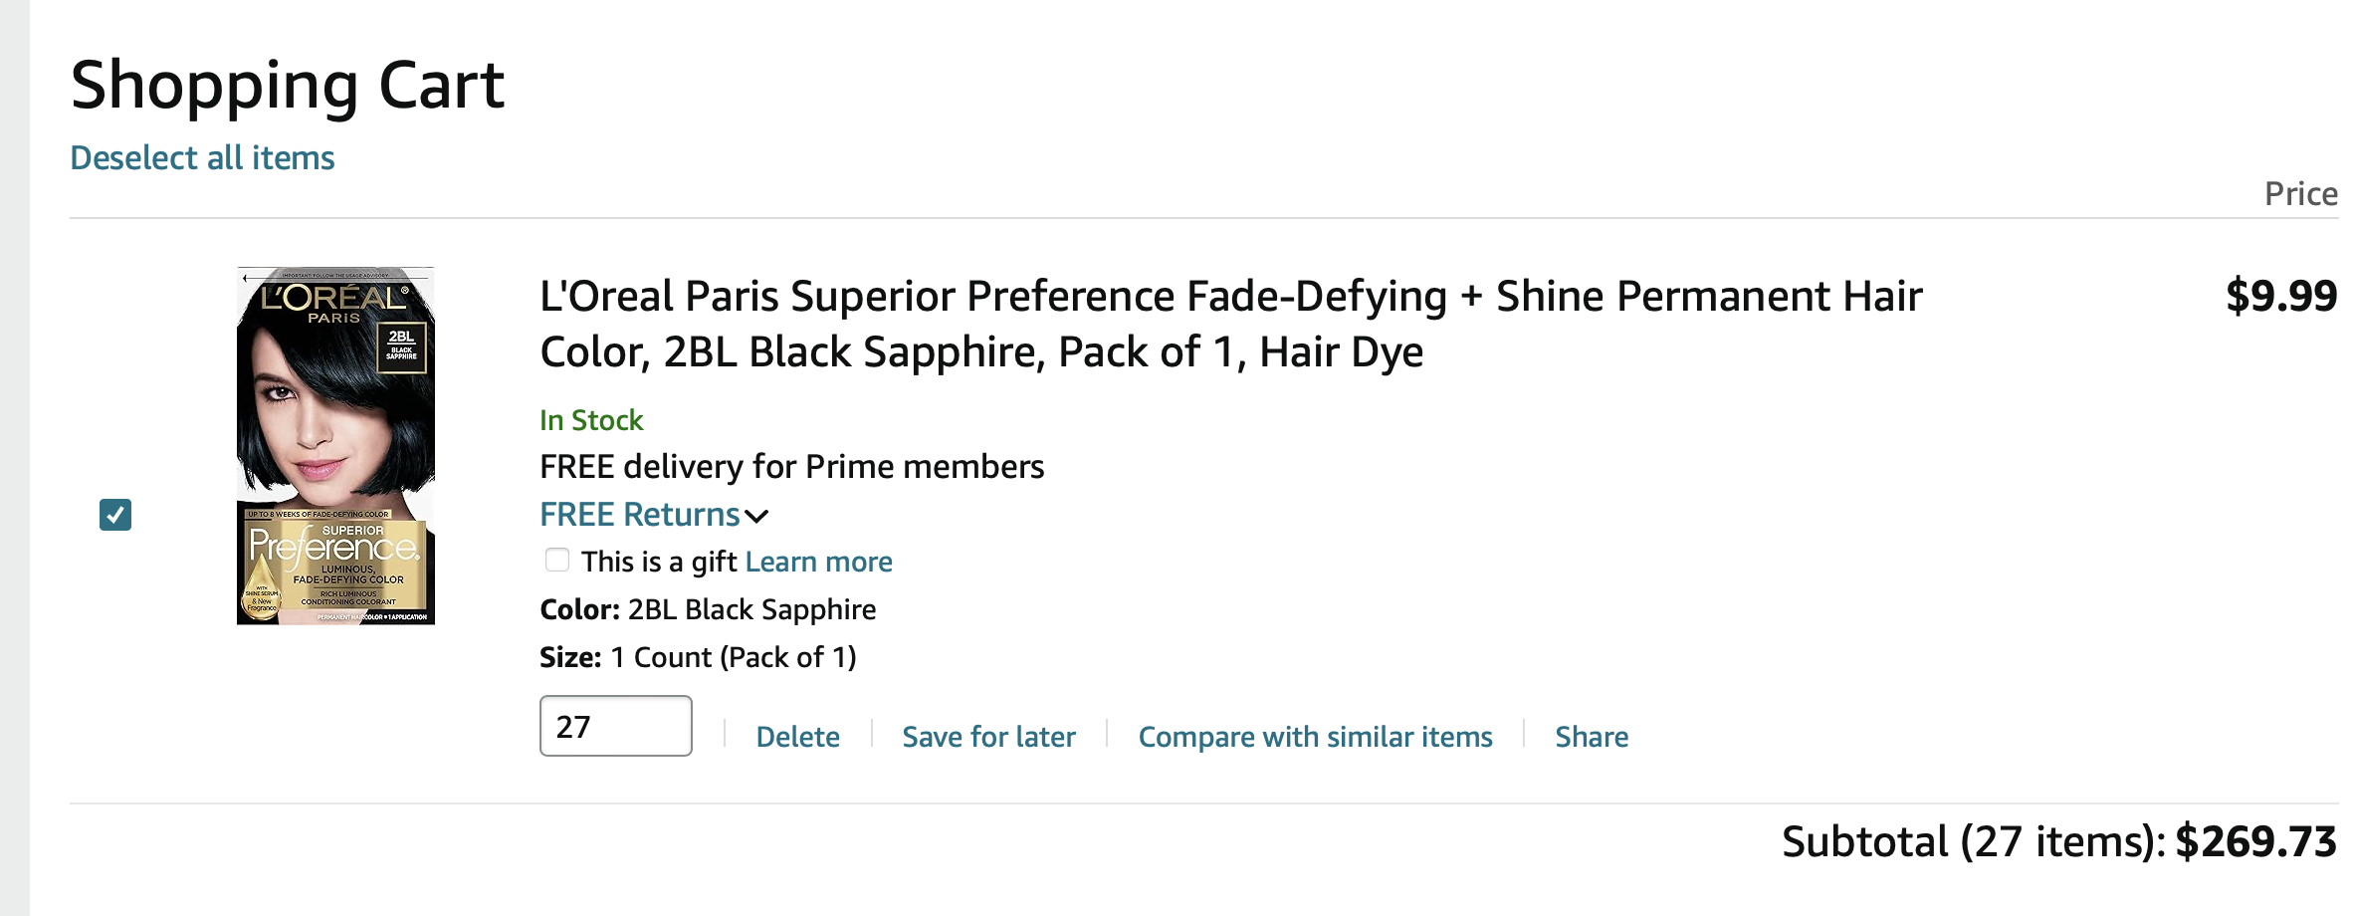Click Deselect all items

pyautogui.click(x=202, y=158)
